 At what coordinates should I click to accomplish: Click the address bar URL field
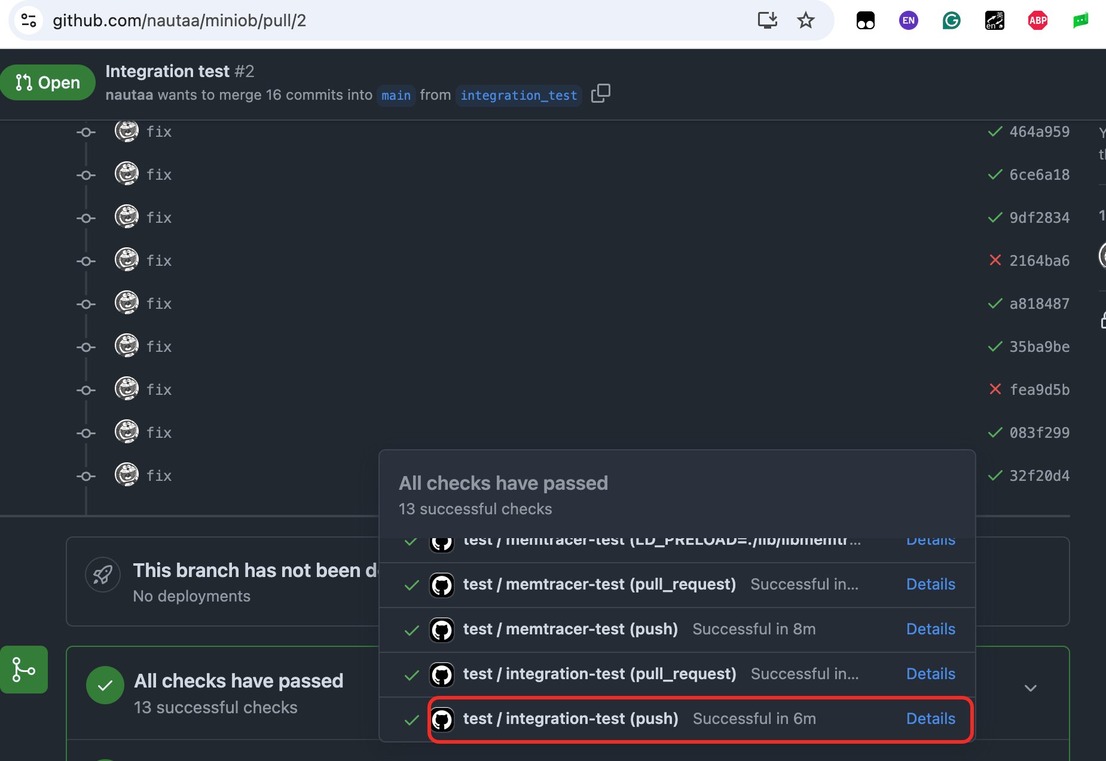point(179,21)
